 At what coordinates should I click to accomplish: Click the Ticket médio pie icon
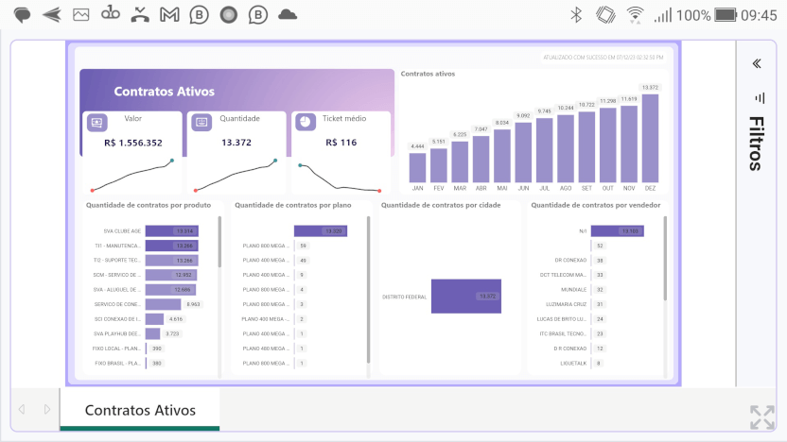pos(305,123)
